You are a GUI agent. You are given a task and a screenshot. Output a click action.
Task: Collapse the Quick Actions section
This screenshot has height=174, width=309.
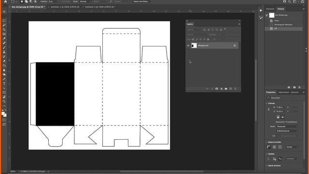[267, 166]
